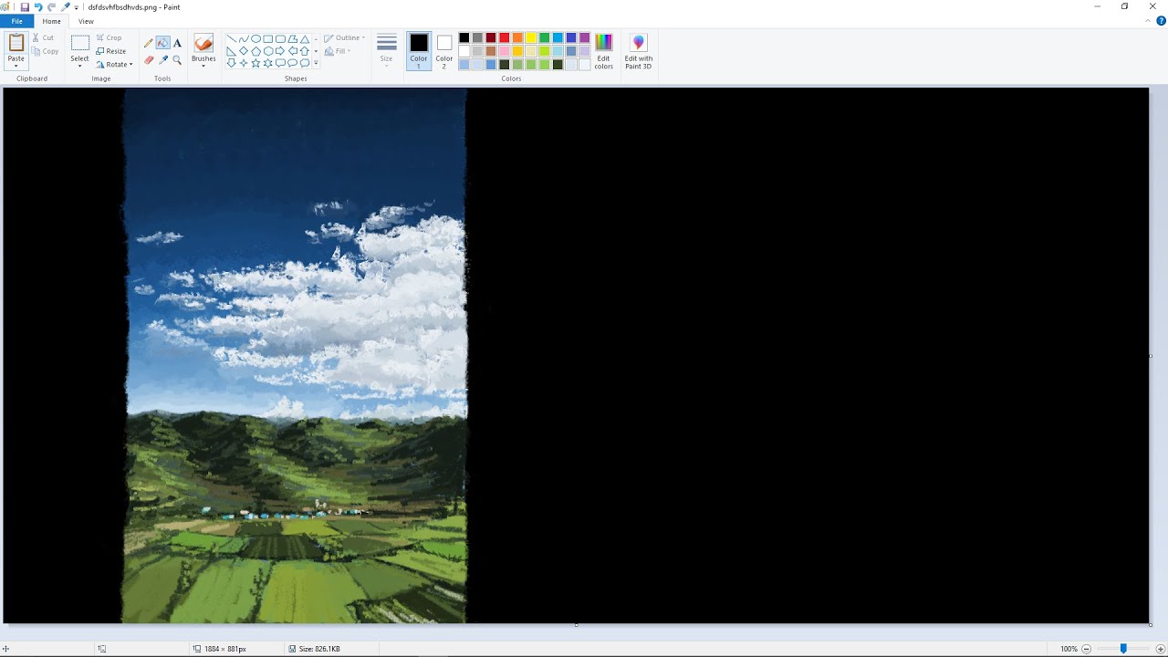Expand the Select dropdown arrow
This screenshot has width=1168, height=657.
coord(79,66)
